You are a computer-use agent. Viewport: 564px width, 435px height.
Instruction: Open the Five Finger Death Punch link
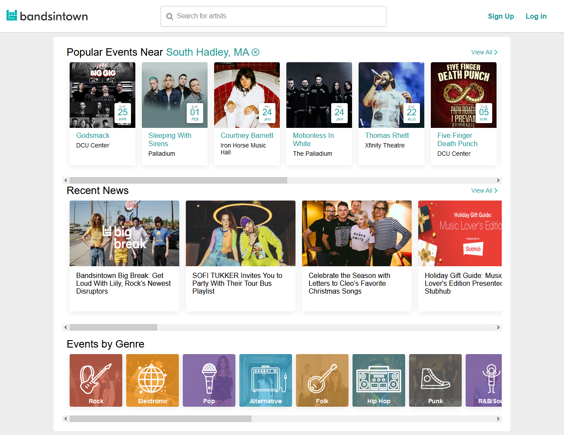click(x=457, y=140)
